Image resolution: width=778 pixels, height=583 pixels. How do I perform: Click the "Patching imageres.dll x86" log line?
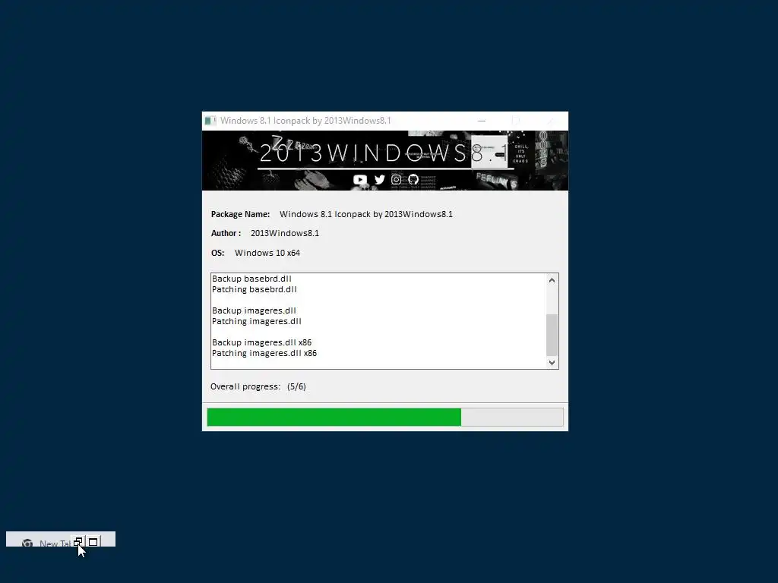[x=264, y=354]
